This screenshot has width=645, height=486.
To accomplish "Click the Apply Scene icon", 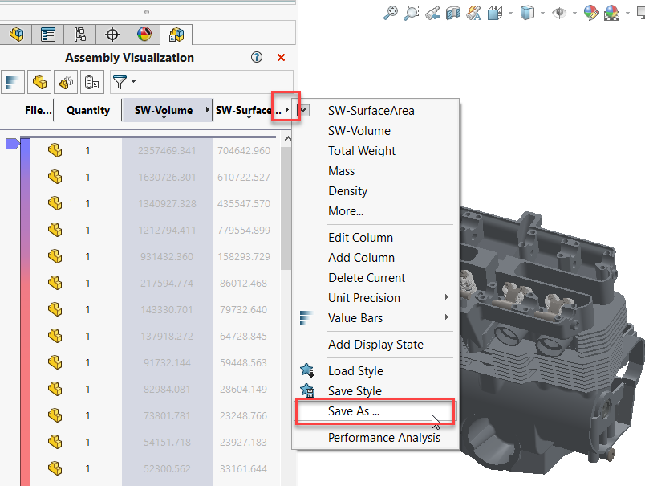I will click(611, 13).
